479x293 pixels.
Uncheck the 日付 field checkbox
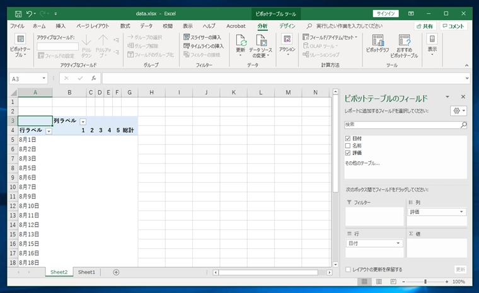coord(348,138)
